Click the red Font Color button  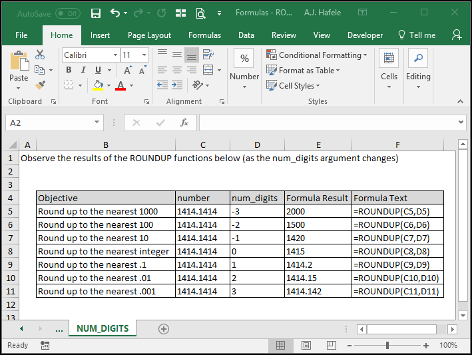click(x=120, y=85)
